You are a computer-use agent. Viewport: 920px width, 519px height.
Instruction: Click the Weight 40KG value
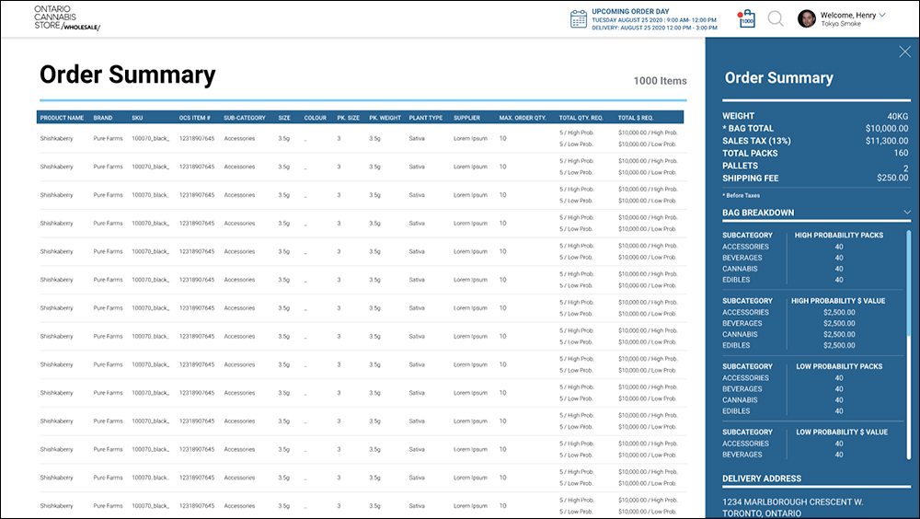(x=898, y=116)
